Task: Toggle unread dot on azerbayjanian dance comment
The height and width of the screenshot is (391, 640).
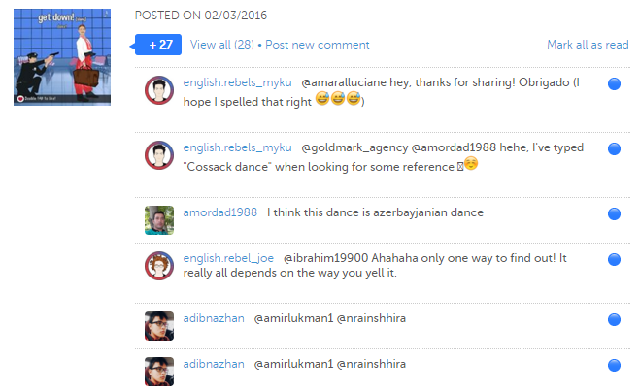Action: point(614,213)
